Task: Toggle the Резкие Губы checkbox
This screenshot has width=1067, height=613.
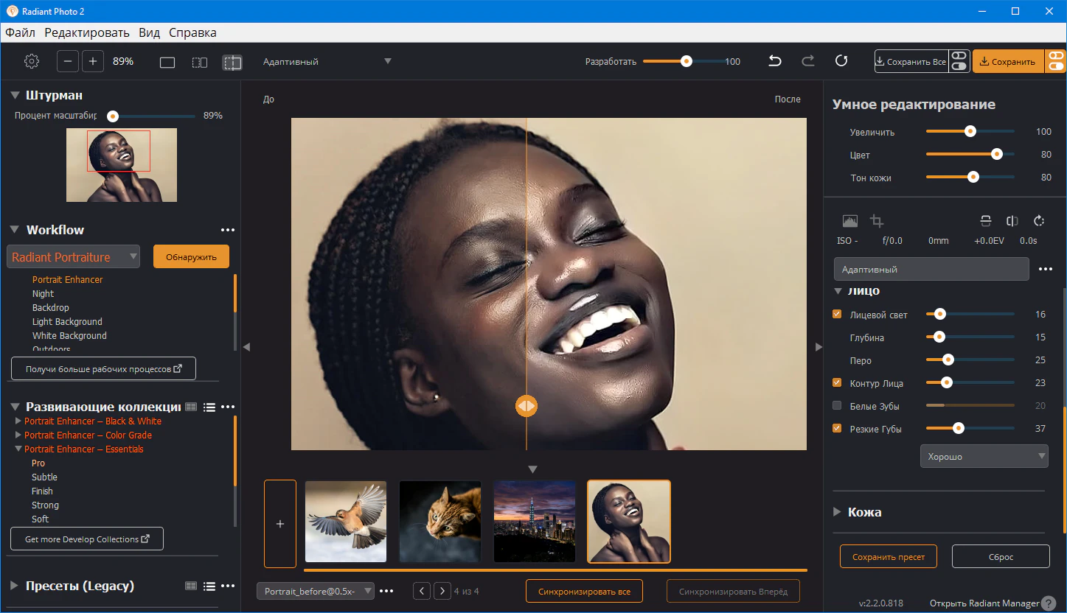Action: (x=837, y=429)
